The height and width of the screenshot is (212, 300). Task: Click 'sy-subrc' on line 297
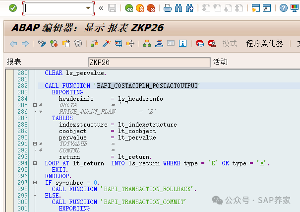click(69, 183)
